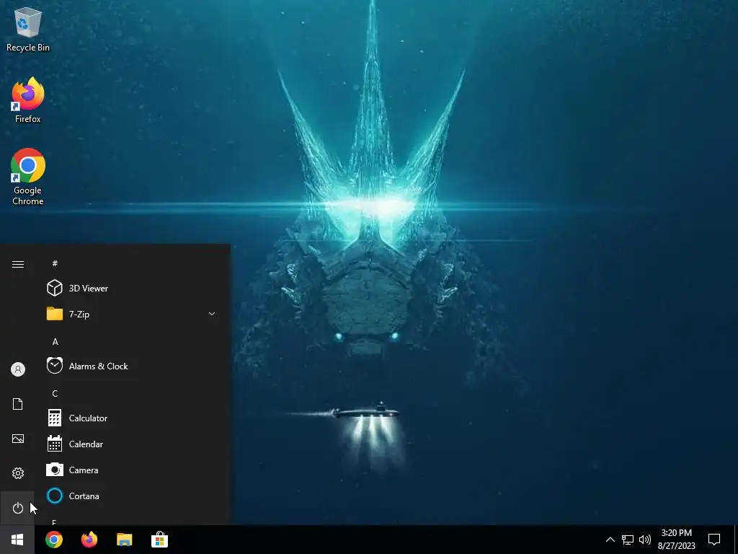
Task: Open the Recycle Bin desktop icon
Action: [28, 29]
